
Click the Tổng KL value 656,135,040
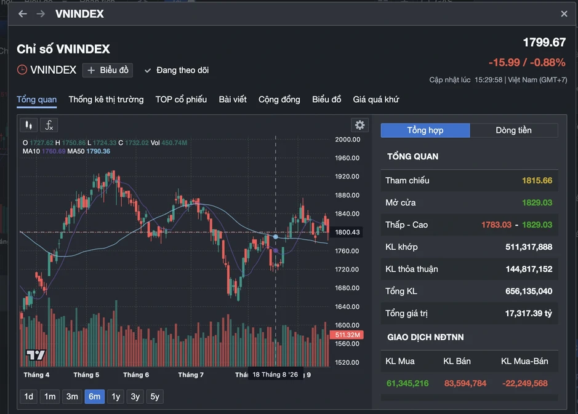point(529,291)
